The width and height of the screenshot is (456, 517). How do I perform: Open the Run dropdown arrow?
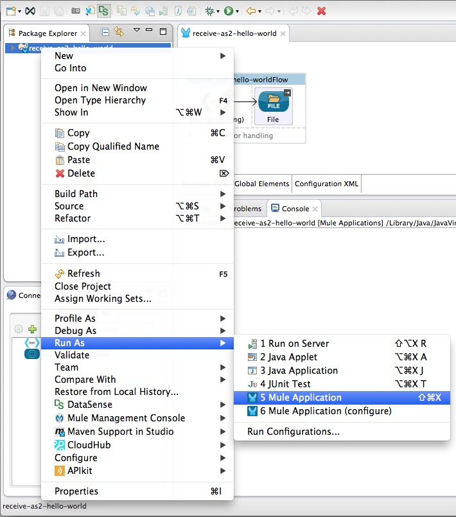pyautogui.click(x=237, y=12)
